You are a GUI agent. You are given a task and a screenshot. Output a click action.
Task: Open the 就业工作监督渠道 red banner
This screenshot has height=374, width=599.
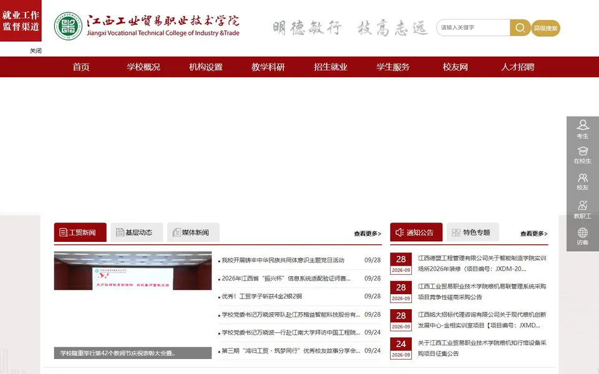21,21
